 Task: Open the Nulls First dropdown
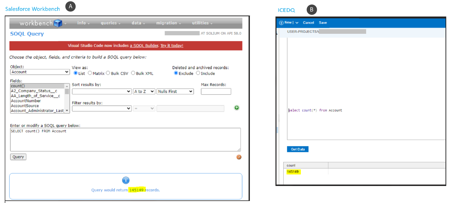point(175,91)
